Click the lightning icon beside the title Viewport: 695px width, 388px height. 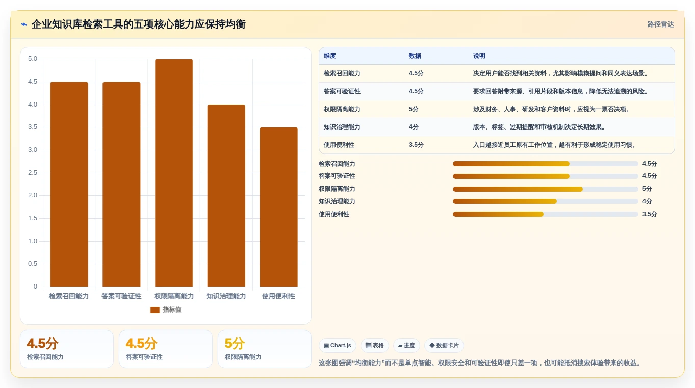tap(24, 24)
